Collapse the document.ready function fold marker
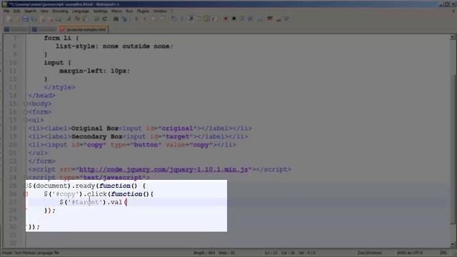Image resolution: width=457 pixels, height=257 pixels. click(26, 186)
